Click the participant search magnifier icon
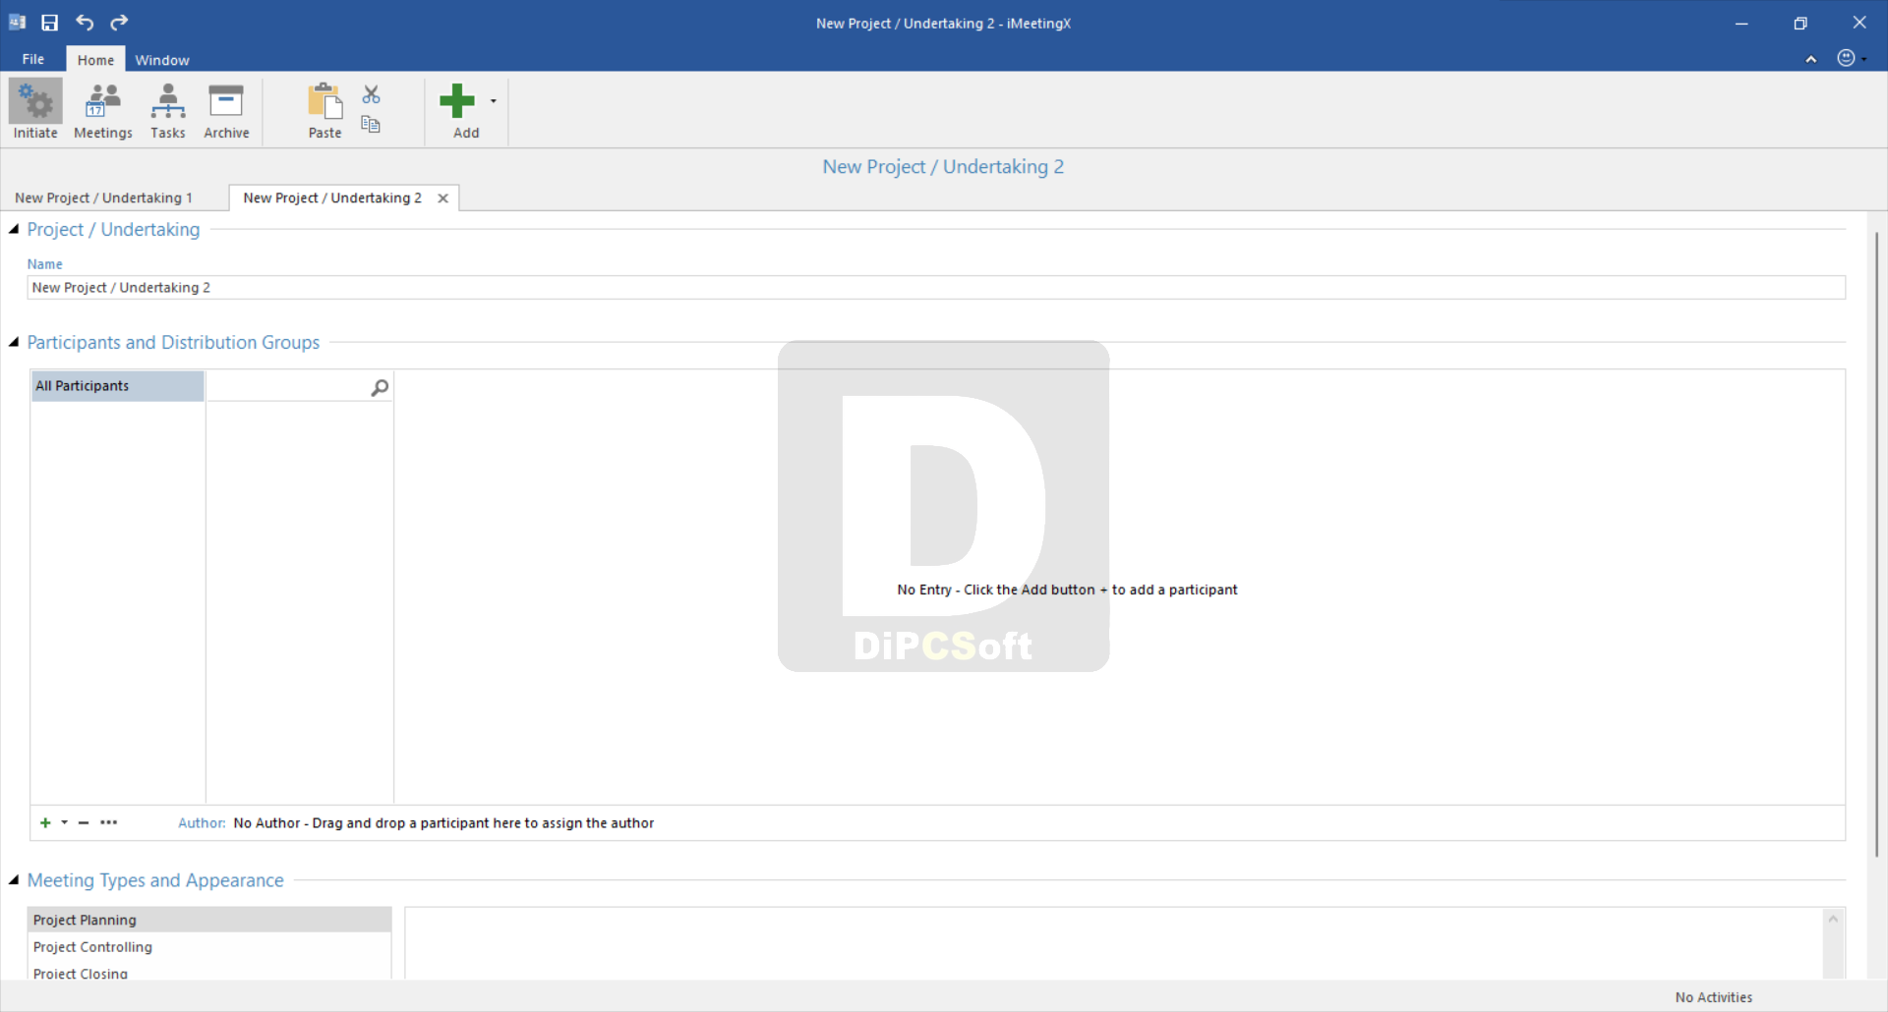 380,387
